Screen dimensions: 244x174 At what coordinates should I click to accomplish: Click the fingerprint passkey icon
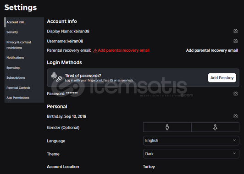pos(57,77)
